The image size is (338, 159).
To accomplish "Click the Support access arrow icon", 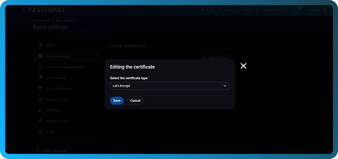I will pos(40,121).
